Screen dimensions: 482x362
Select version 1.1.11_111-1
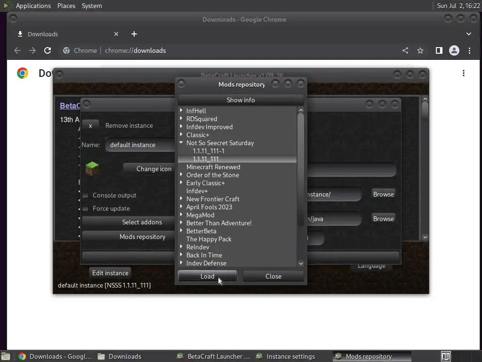237,151
